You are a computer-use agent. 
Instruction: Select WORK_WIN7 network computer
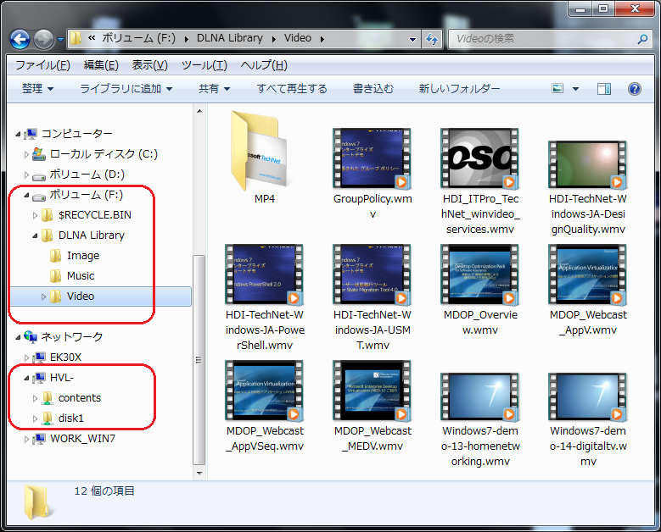82,439
